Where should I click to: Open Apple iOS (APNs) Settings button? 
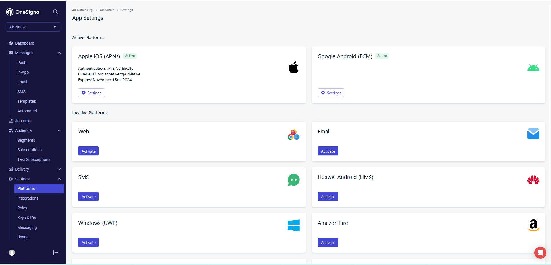click(91, 93)
